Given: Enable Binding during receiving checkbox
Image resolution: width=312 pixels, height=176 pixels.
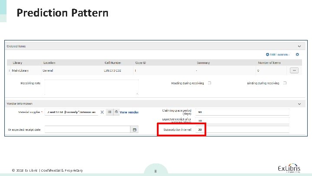Looking at the screenshot, I should pyautogui.click(x=285, y=83).
